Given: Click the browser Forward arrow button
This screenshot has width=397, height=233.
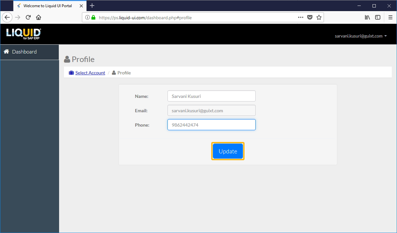Looking at the screenshot, I should click(18, 18).
